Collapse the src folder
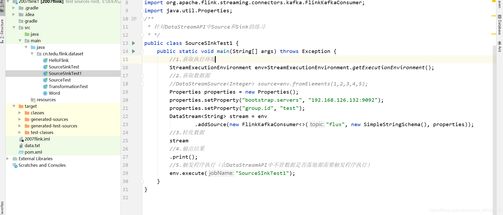Viewport: 503px width, 215px height. tap(14, 28)
